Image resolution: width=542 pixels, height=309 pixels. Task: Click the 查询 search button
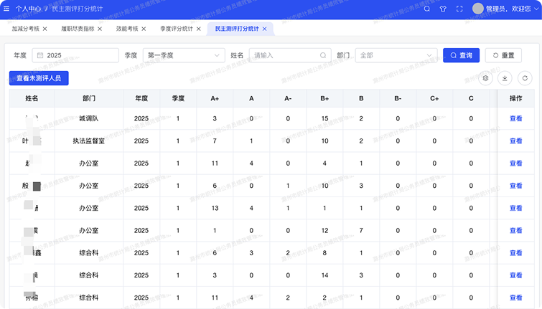coord(461,55)
